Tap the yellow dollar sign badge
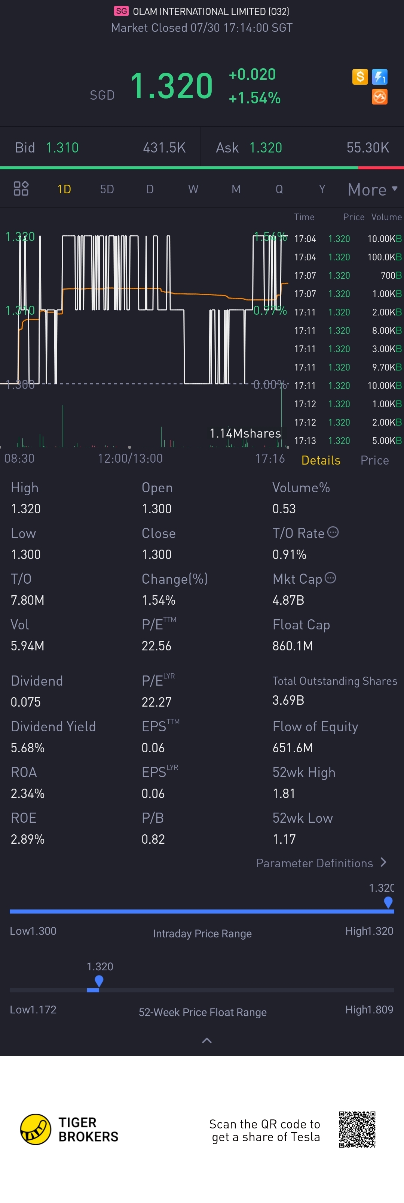Viewport: 404px width, 1203px height. point(360,76)
